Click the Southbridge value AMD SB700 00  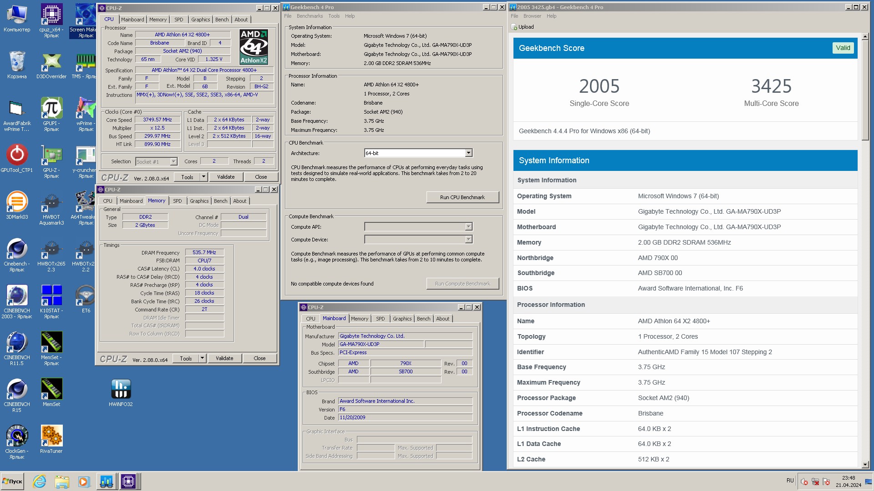pyautogui.click(x=660, y=273)
